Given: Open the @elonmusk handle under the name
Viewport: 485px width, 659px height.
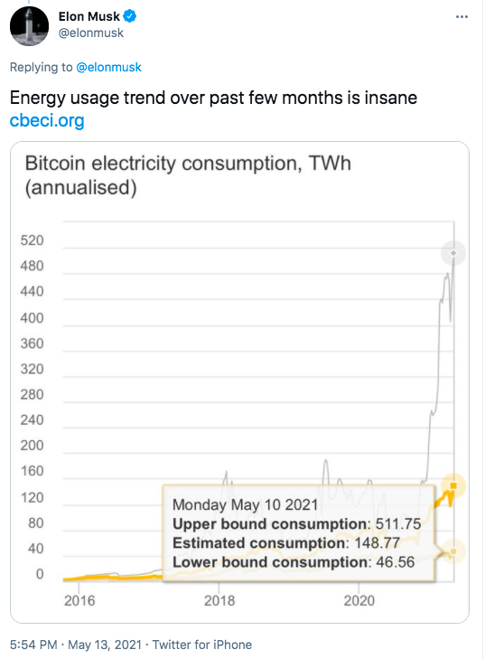Looking at the screenshot, I should pyautogui.click(x=90, y=33).
